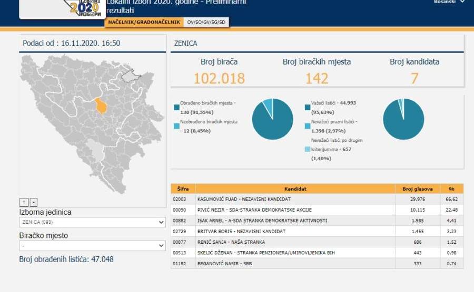Click the highlighted orange Zenica region on map
This screenshot has width=474, height=292.
(x=102, y=106)
